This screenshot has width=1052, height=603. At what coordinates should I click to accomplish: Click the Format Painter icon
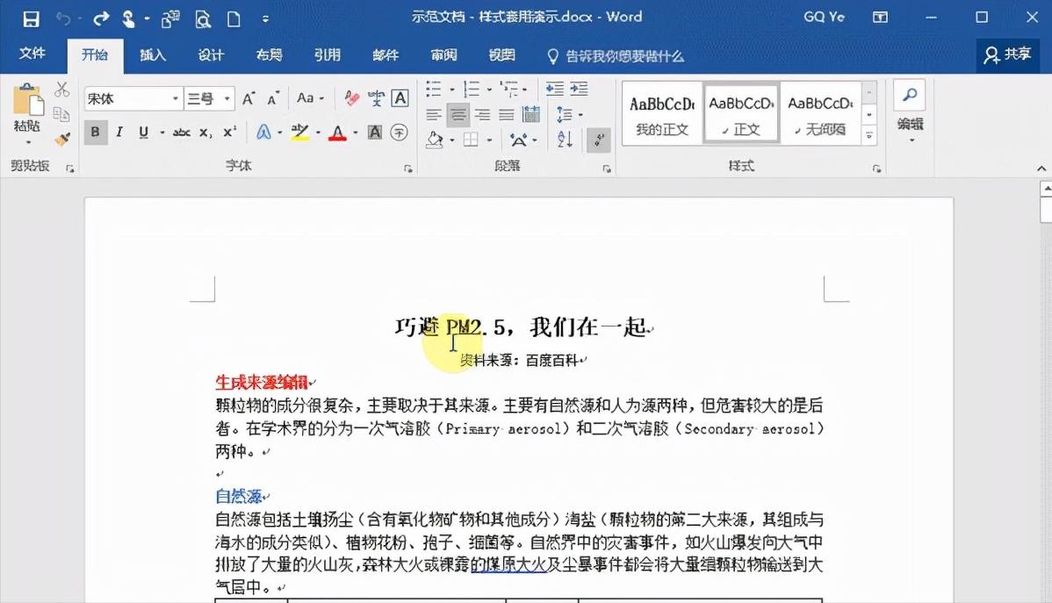pos(61,139)
